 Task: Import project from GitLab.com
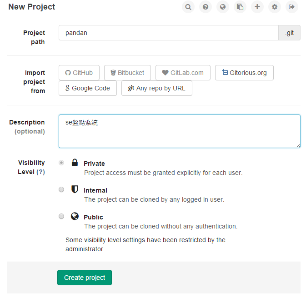click(x=183, y=73)
